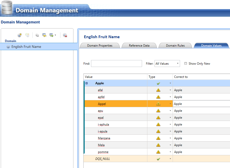This screenshot has width=230, height=168.
Task: Click the import icon with yellow arrow
Action: point(44,35)
